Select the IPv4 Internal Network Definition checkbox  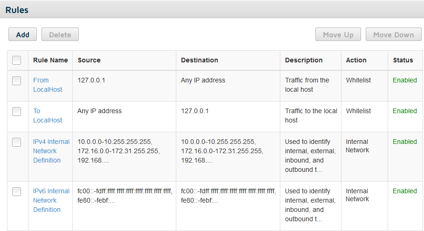[16, 142]
